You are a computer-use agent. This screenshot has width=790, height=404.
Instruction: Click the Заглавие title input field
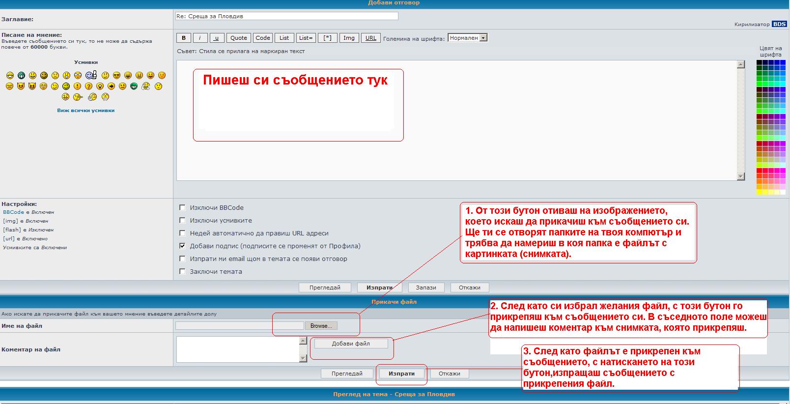coord(286,16)
